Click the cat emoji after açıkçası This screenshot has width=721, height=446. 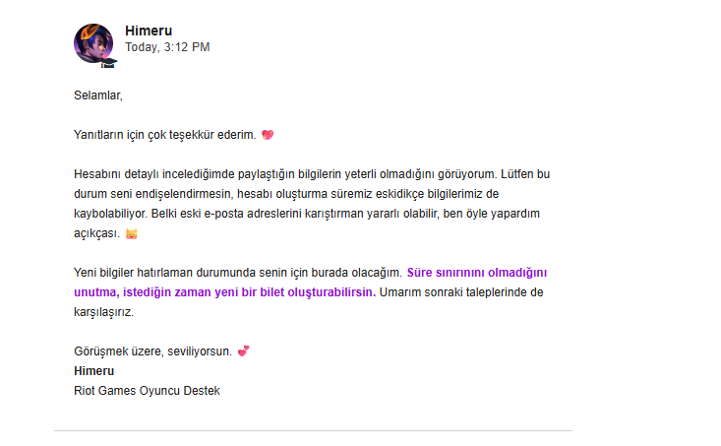click(x=132, y=233)
